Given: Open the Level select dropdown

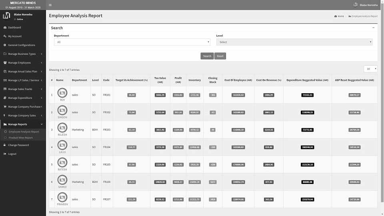Looking at the screenshot, I should (294, 42).
